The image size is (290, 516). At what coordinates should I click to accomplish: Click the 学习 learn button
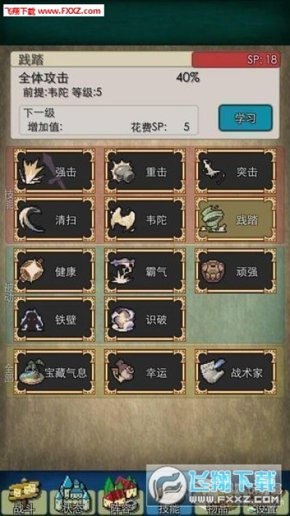[x=245, y=118]
